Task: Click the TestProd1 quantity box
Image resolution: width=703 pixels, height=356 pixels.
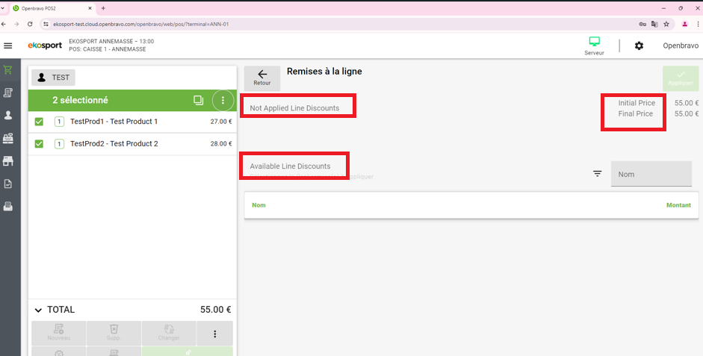Action: tap(59, 122)
